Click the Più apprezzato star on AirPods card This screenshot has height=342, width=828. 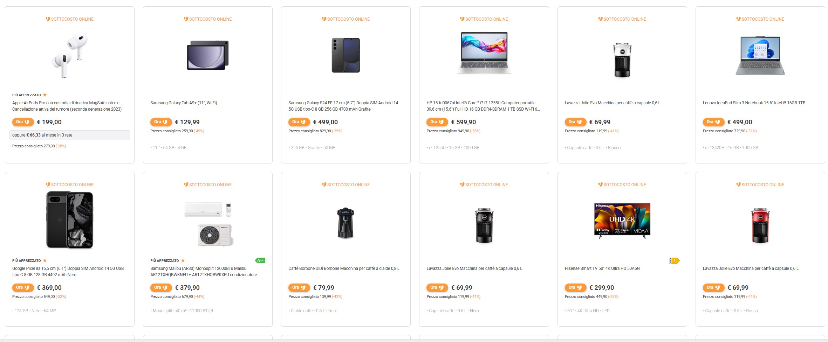[45, 95]
